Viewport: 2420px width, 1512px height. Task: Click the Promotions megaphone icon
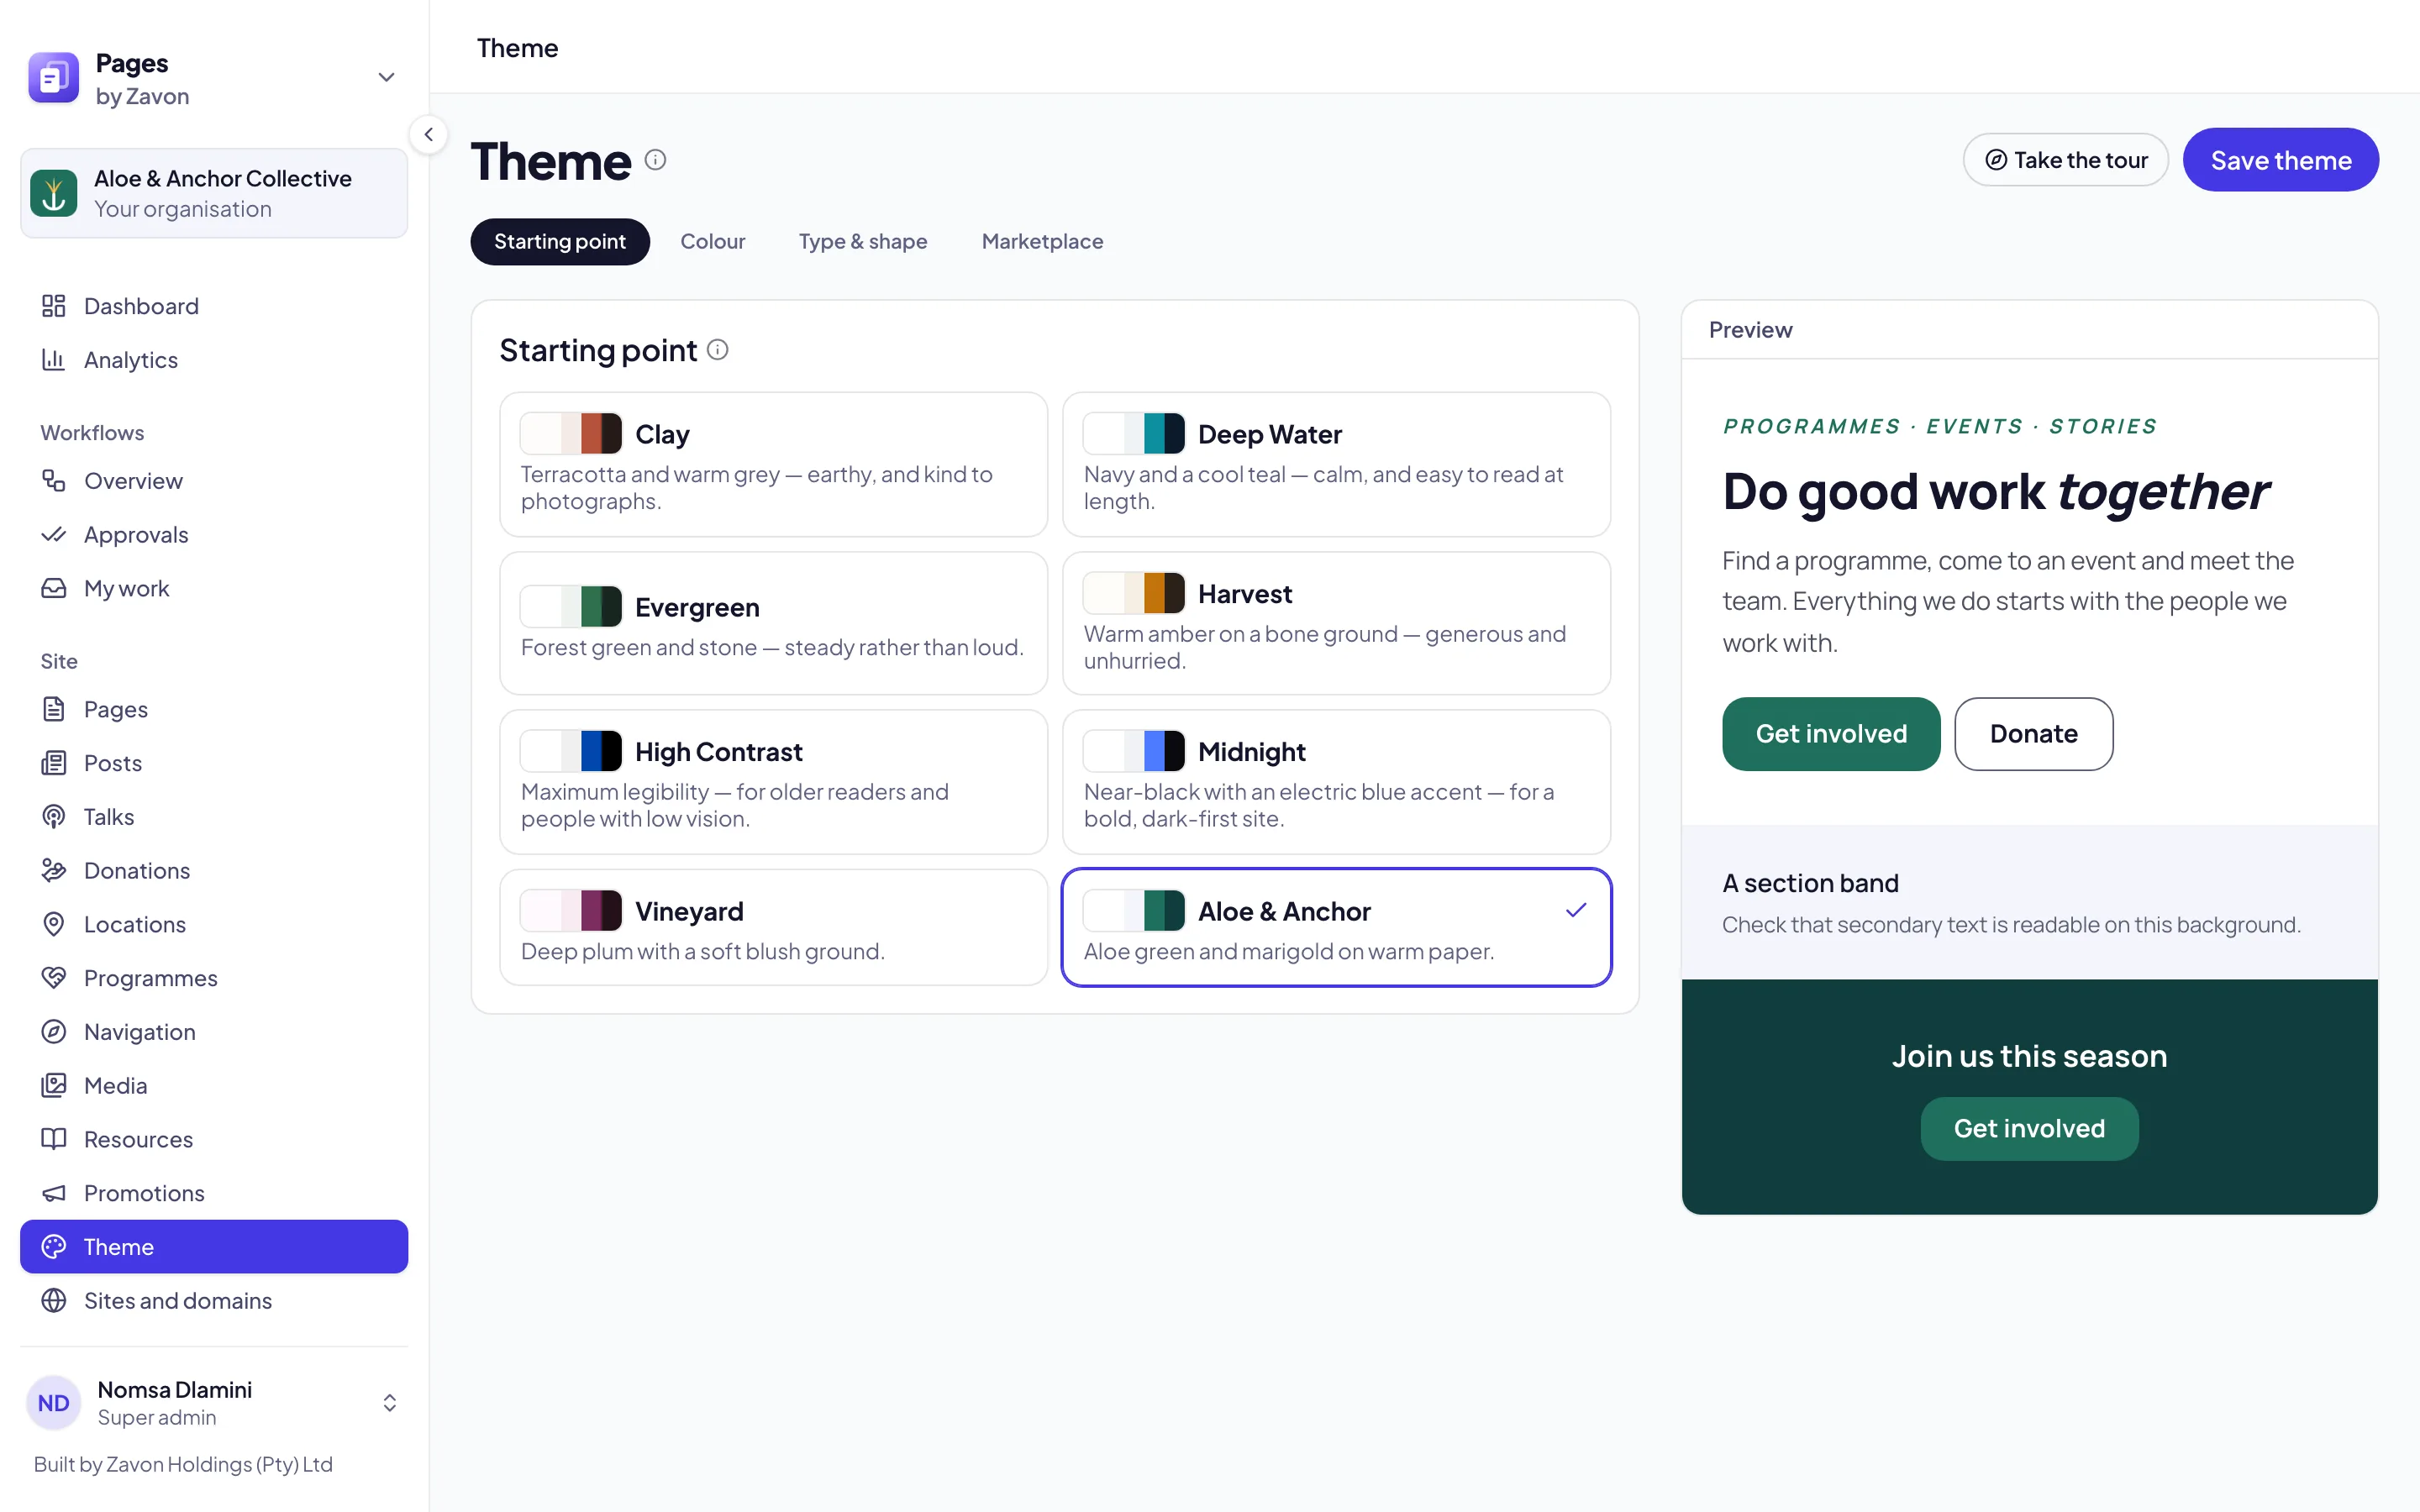point(54,1194)
